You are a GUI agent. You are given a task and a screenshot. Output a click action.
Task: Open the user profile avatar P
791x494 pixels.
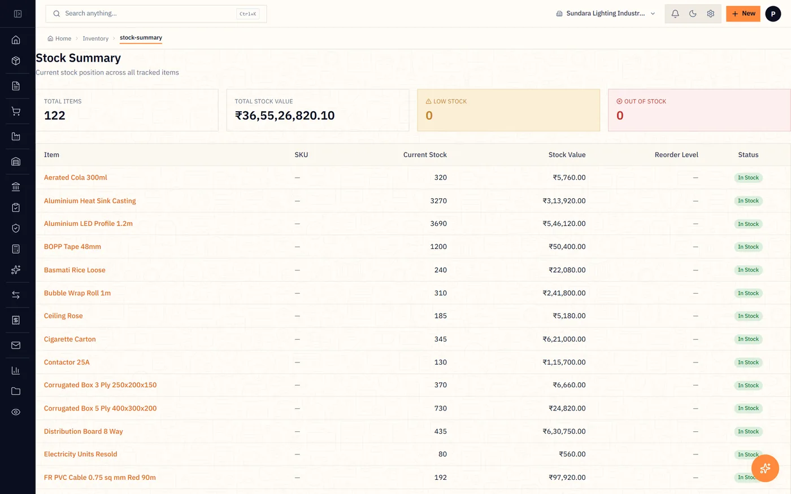(773, 14)
